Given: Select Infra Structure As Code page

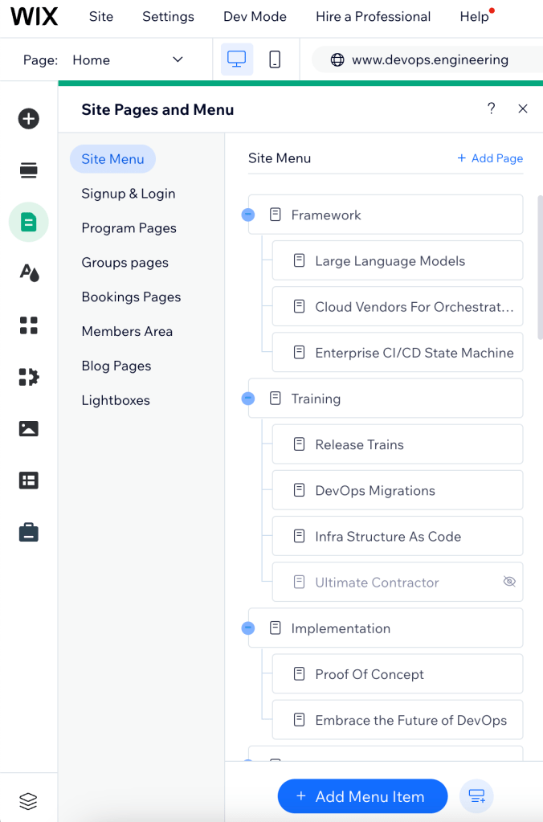Looking at the screenshot, I should click(x=398, y=536).
